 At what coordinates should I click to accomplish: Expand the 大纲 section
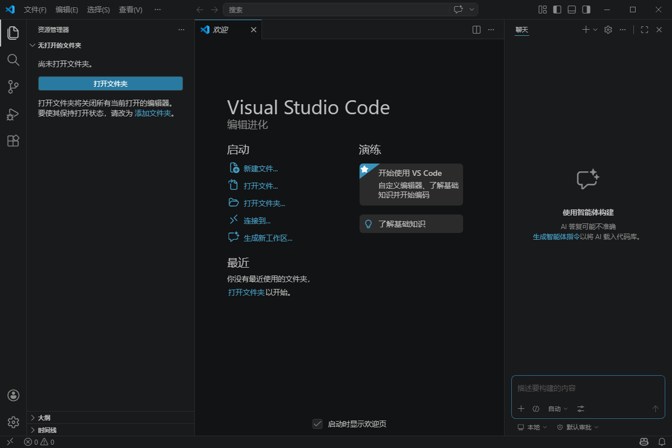110,418
